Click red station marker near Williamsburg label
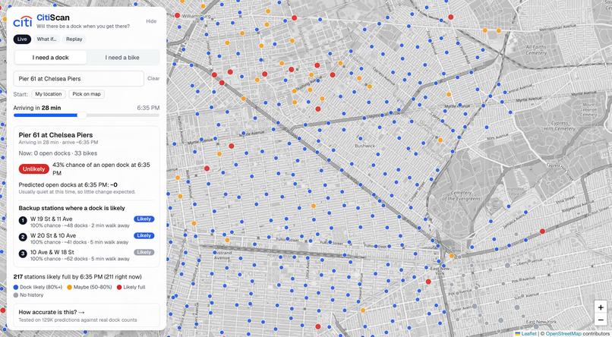 point(177,15)
